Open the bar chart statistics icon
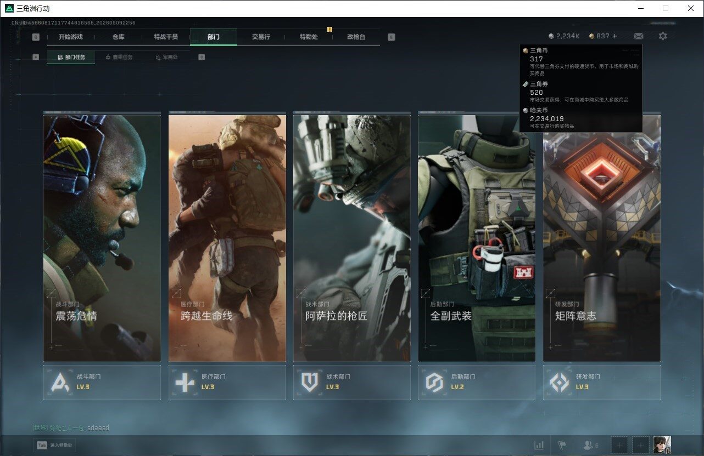704x456 pixels. (x=539, y=446)
